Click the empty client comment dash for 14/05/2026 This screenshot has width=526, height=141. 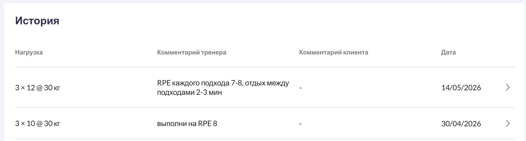pyautogui.click(x=300, y=88)
